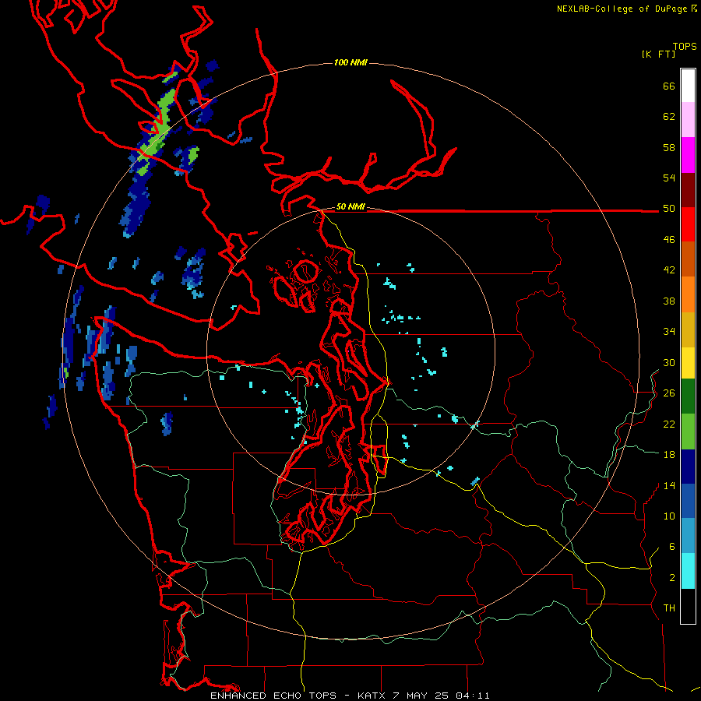Click the 22 legend value
The width and height of the screenshot is (701, 701).
click(669, 424)
